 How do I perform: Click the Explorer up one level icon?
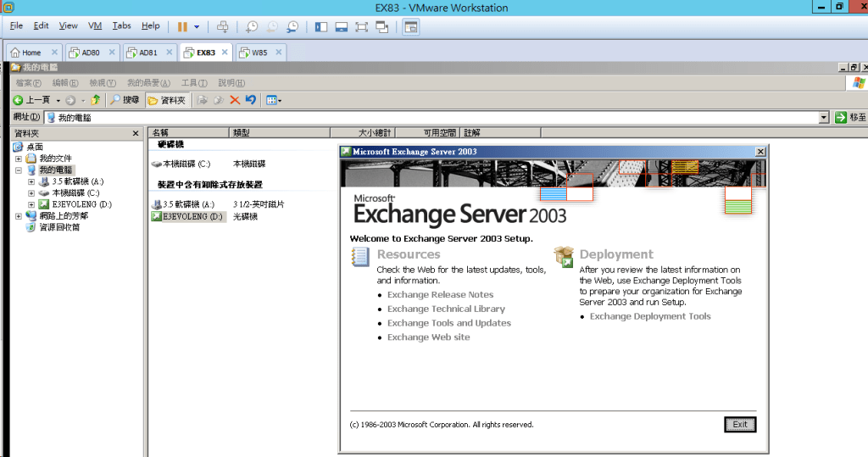[x=96, y=100]
